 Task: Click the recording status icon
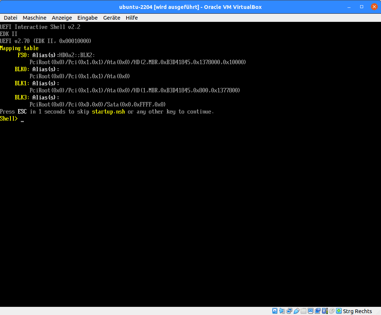317,311
